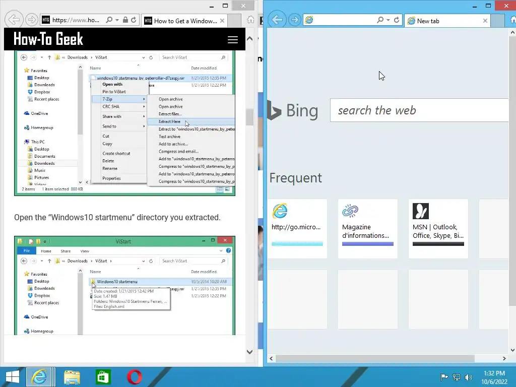
Task: Open right address bar dropdown arrow
Action: [388, 20]
